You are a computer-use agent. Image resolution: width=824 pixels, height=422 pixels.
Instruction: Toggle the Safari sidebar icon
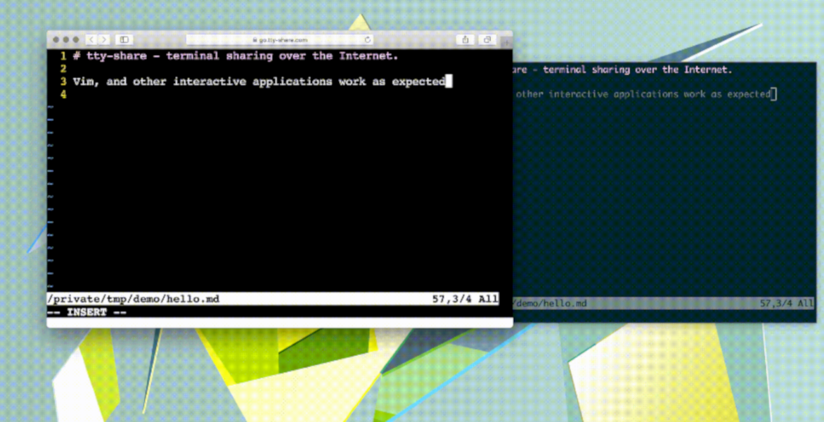124,40
